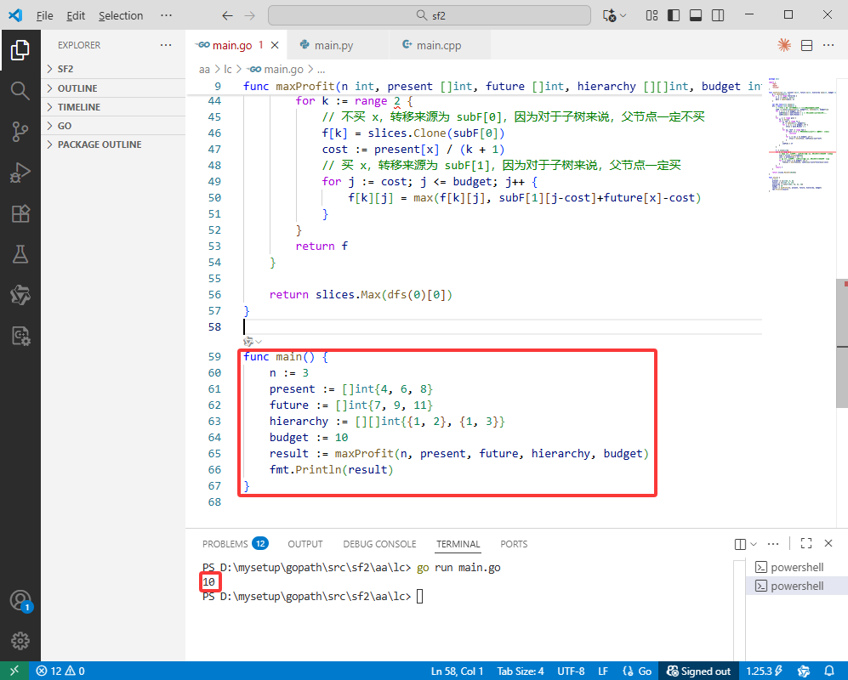Switch to the OUTPUT panel tab
This screenshot has height=680, width=848.
click(x=305, y=544)
